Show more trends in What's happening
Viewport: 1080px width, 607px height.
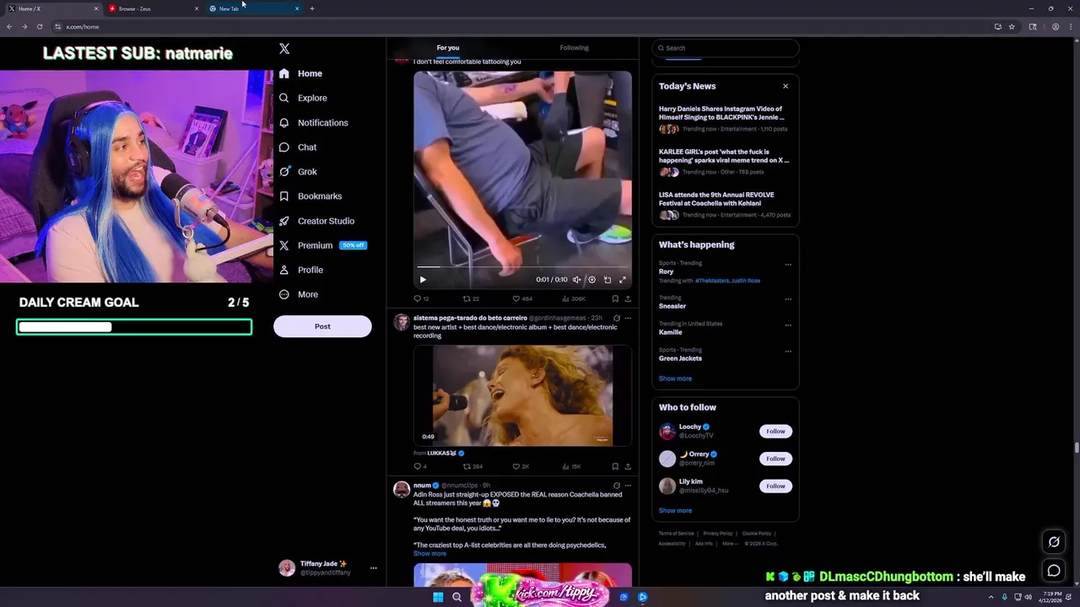tap(675, 379)
